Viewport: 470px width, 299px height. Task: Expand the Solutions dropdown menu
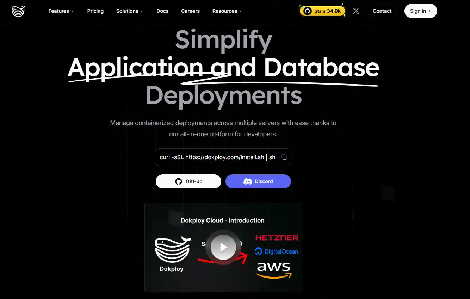click(x=130, y=11)
